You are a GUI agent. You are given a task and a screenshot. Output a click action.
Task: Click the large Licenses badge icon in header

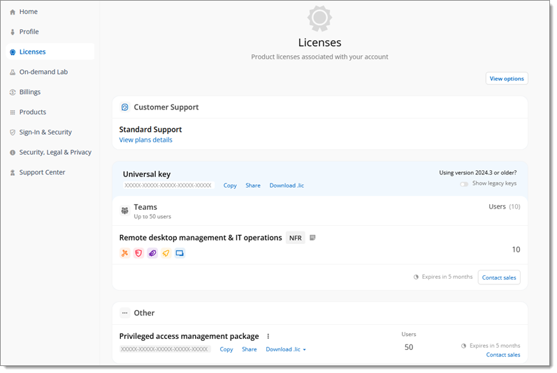point(319,17)
